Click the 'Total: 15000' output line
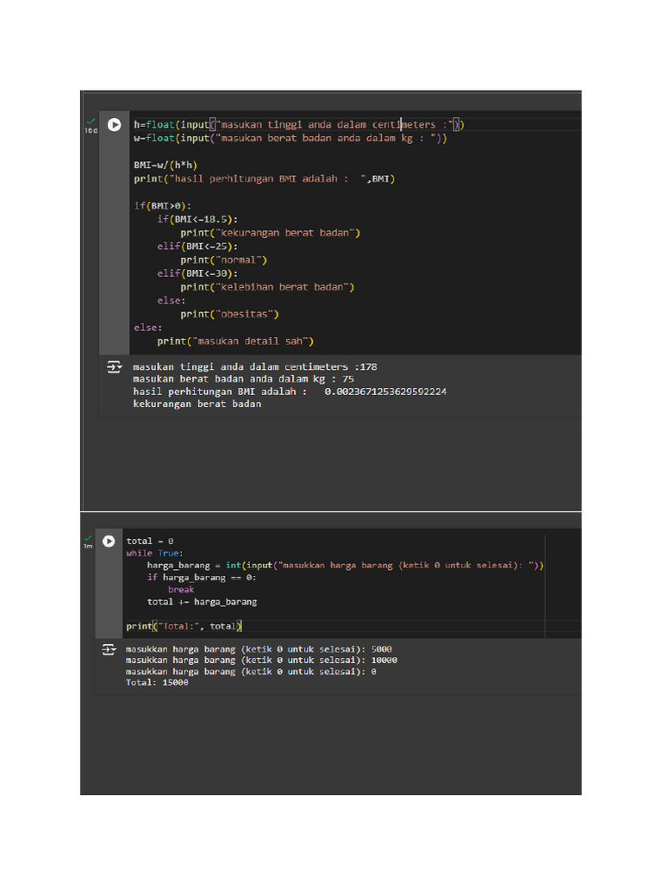This screenshot has width=662, height=883. [x=157, y=683]
